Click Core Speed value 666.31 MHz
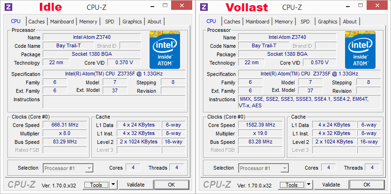This screenshot has width=391, height=194. [x=65, y=125]
